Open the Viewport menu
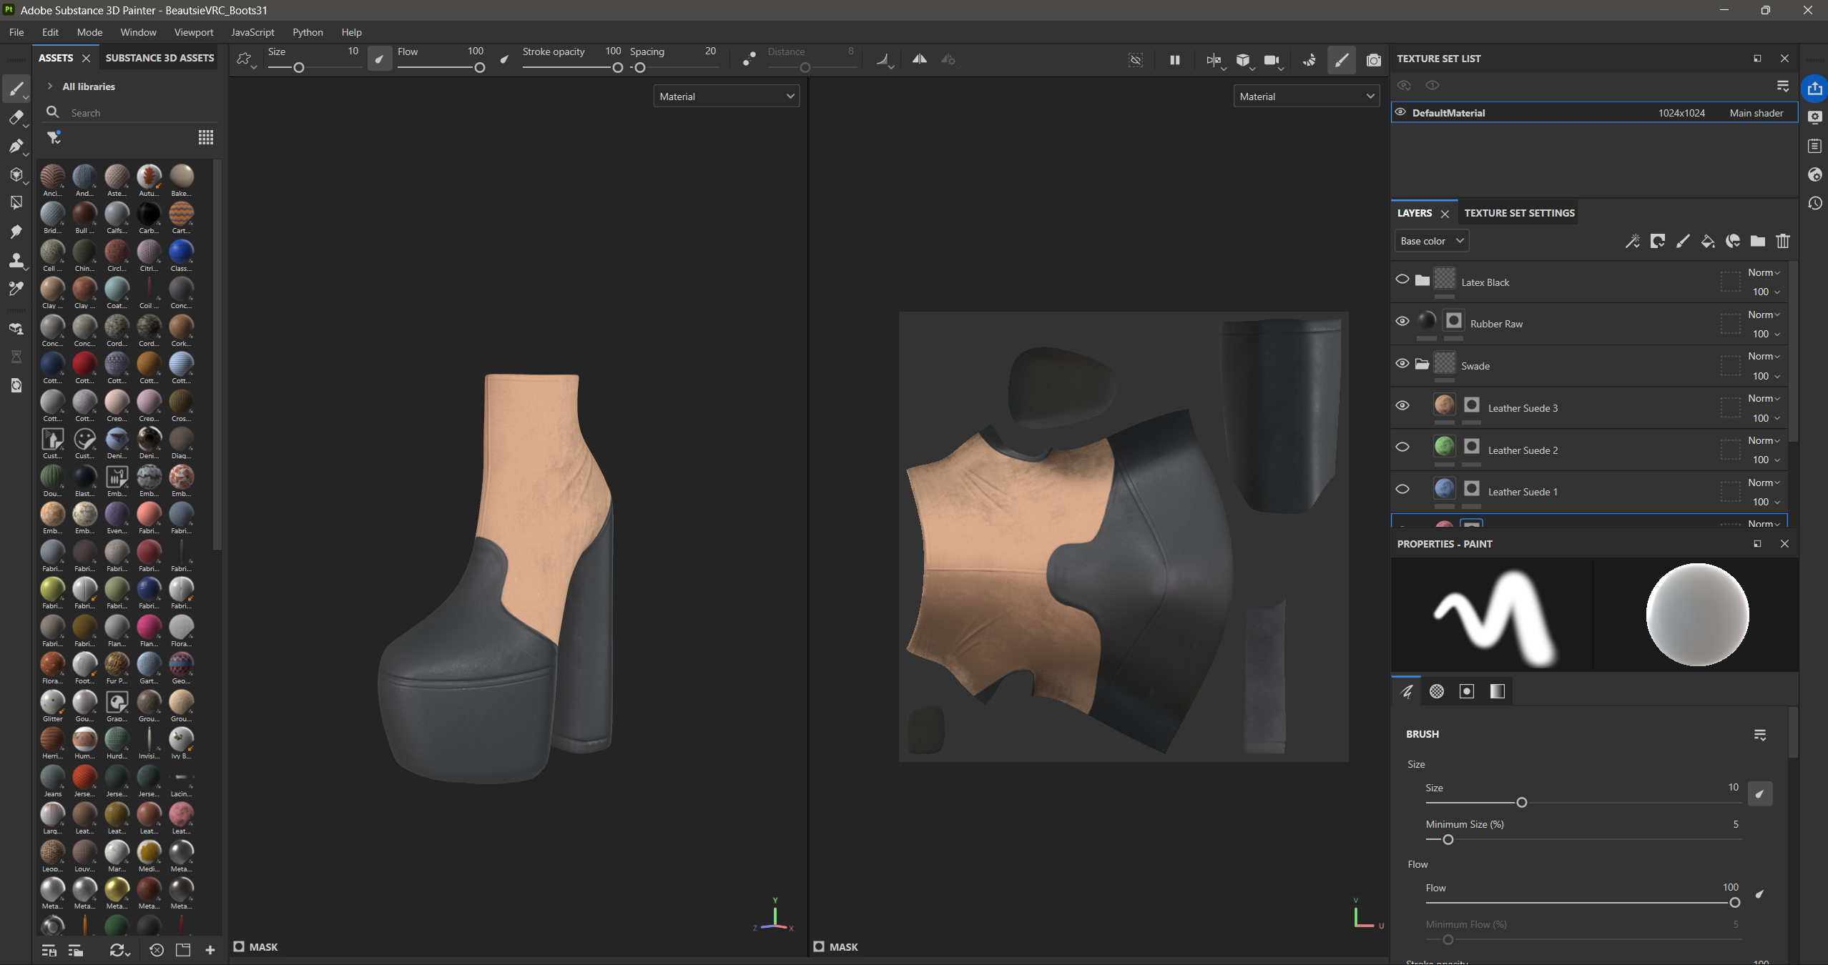The width and height of the screenshot is (1828, 965). (x=194, y=32)
